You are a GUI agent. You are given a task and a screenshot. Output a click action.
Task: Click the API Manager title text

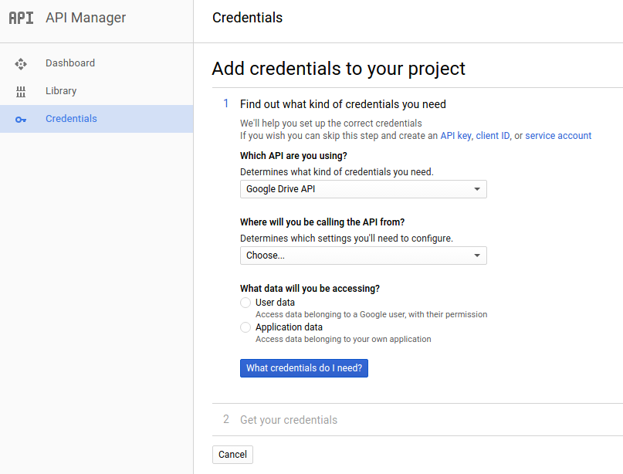point(86,18)
